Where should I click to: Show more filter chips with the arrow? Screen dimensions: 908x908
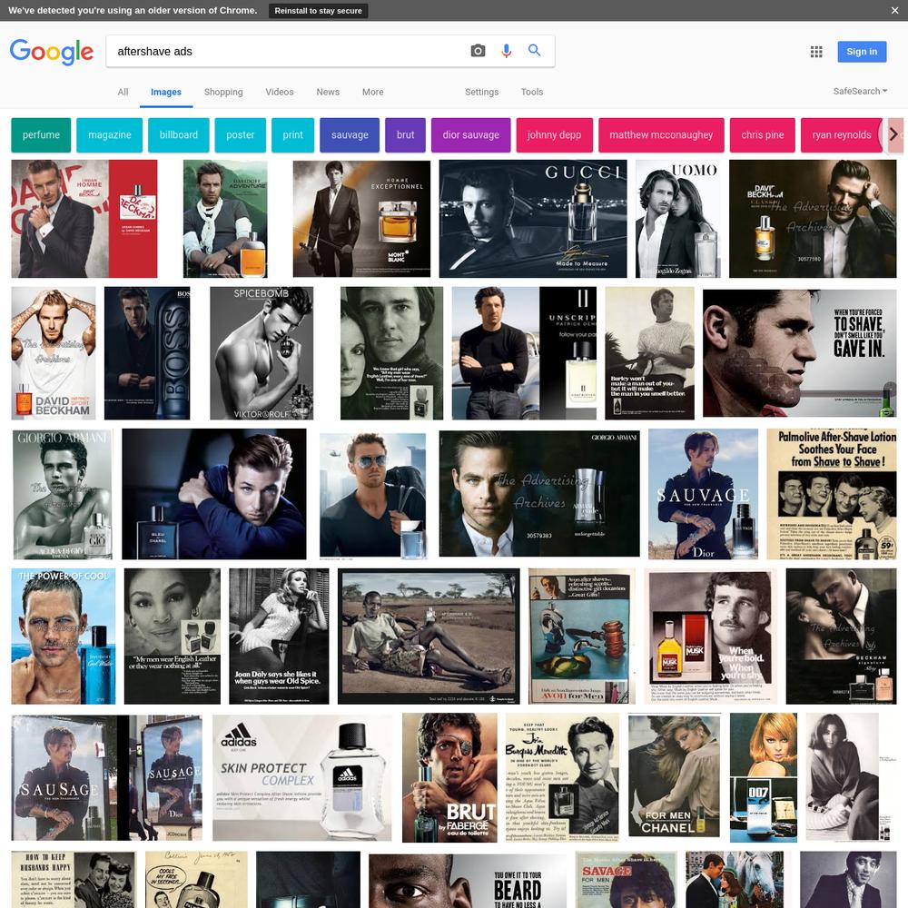click(893, 134)
